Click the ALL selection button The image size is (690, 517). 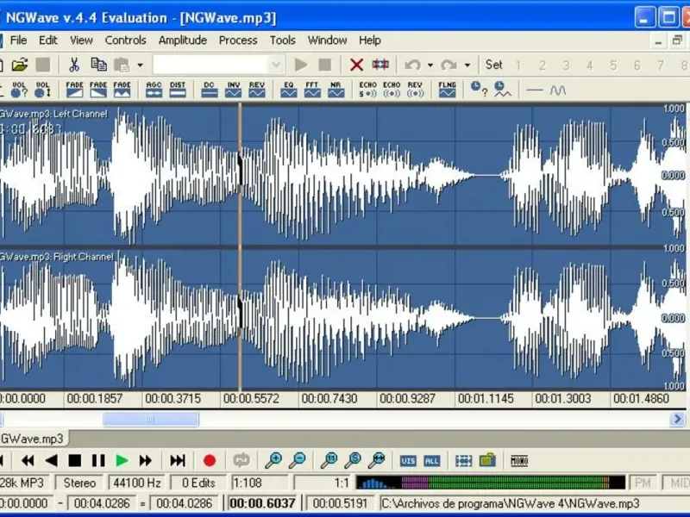coord(432,461)
